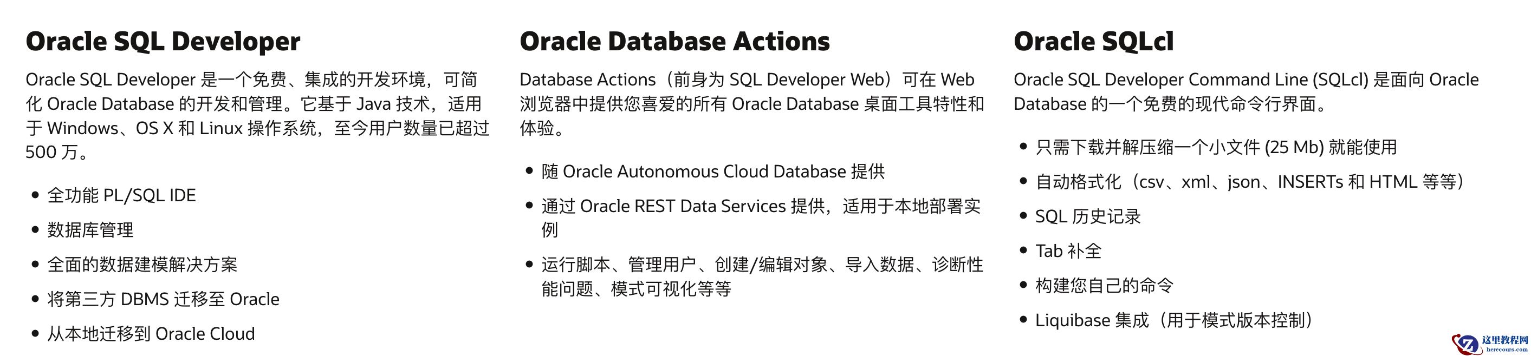This screenshot has width=1531, height=356.
Task: Click the SQL Developer Command Line description paragraph
Action: (1245, 92)
